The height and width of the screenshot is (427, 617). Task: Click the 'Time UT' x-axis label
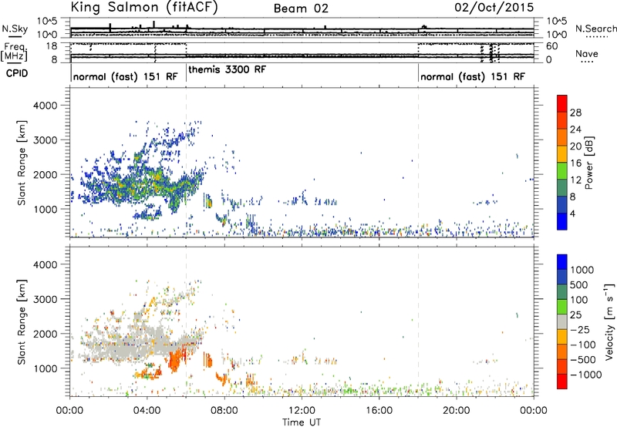pos(302,422)
